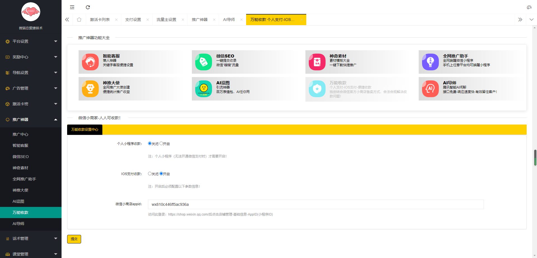537x258 pixels.
Task: Close the 支付设置 tab
Action: (148, 20)
